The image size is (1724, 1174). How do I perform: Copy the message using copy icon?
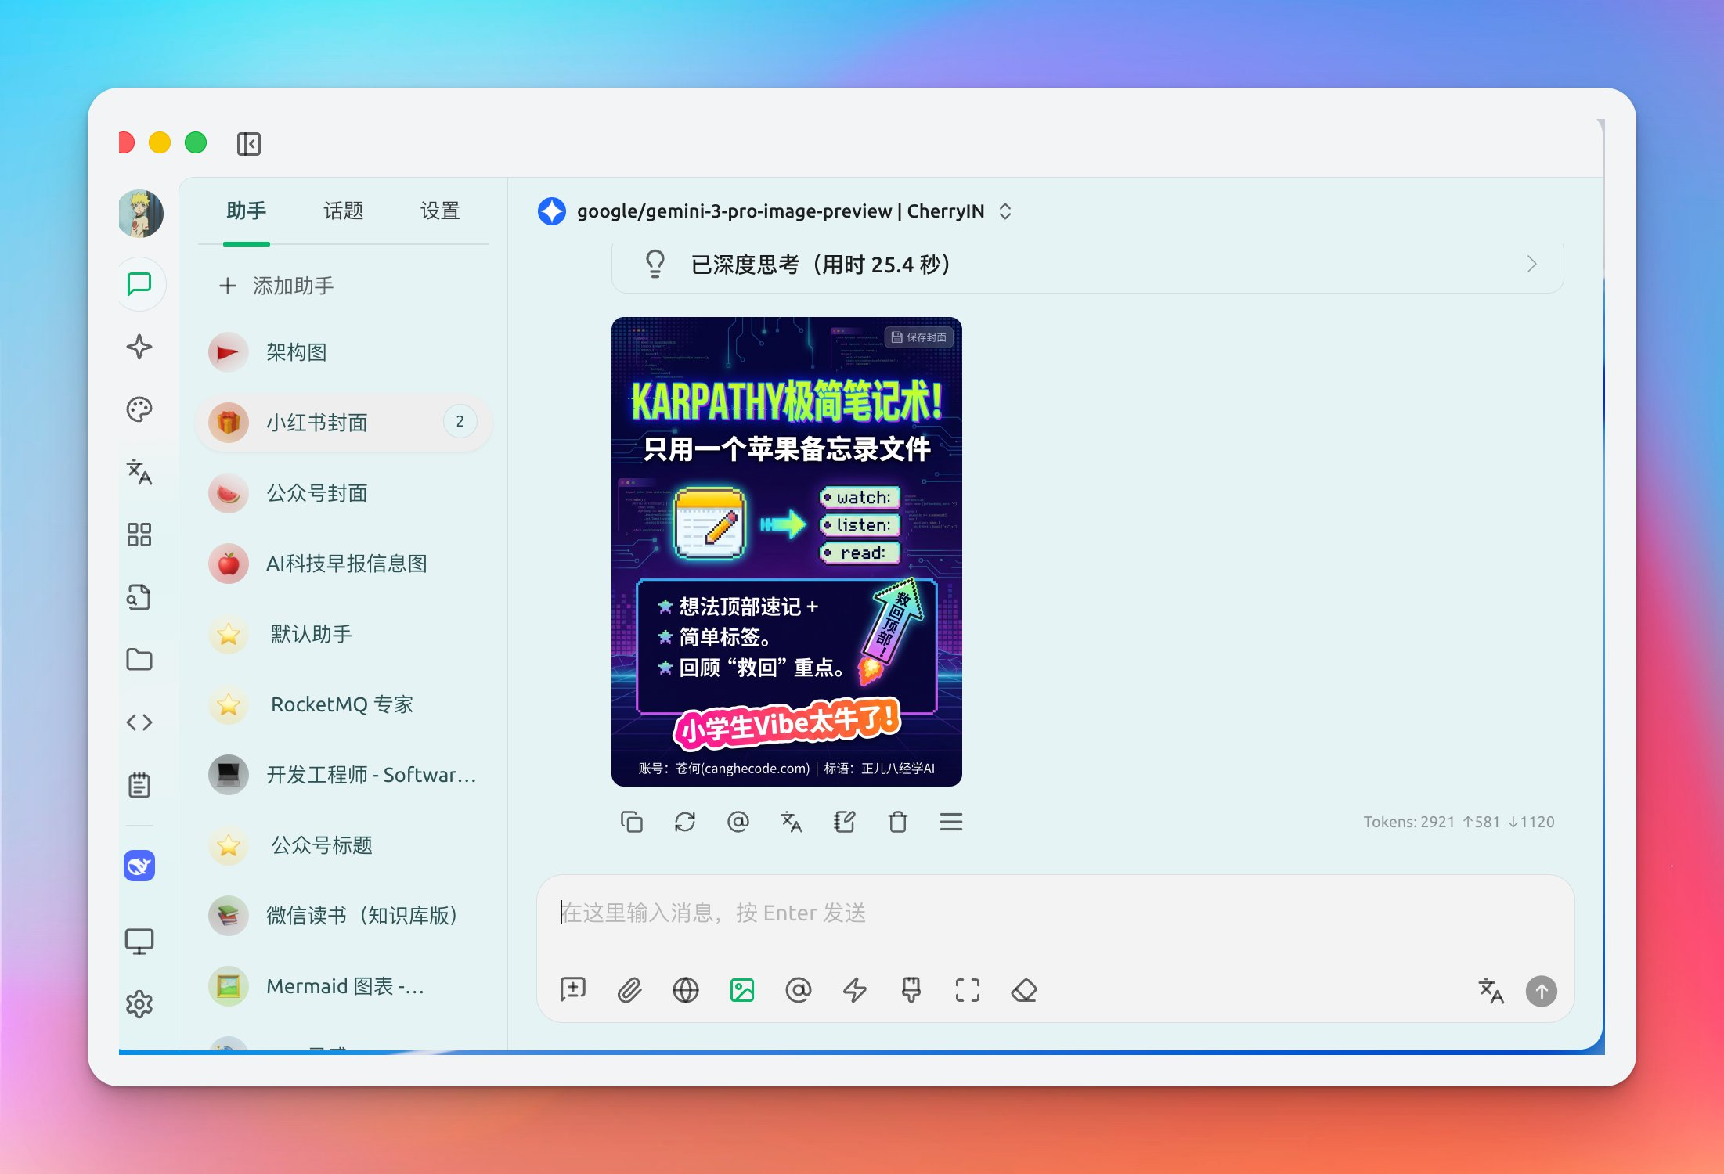click(631, 822)
